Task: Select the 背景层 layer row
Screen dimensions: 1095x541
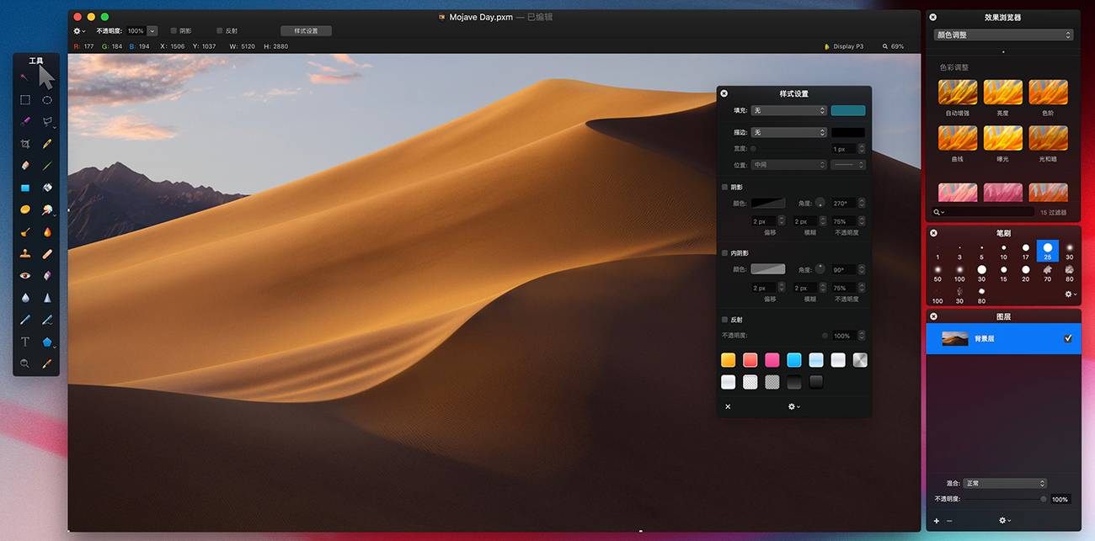Action: click(x=1002, y=338)
